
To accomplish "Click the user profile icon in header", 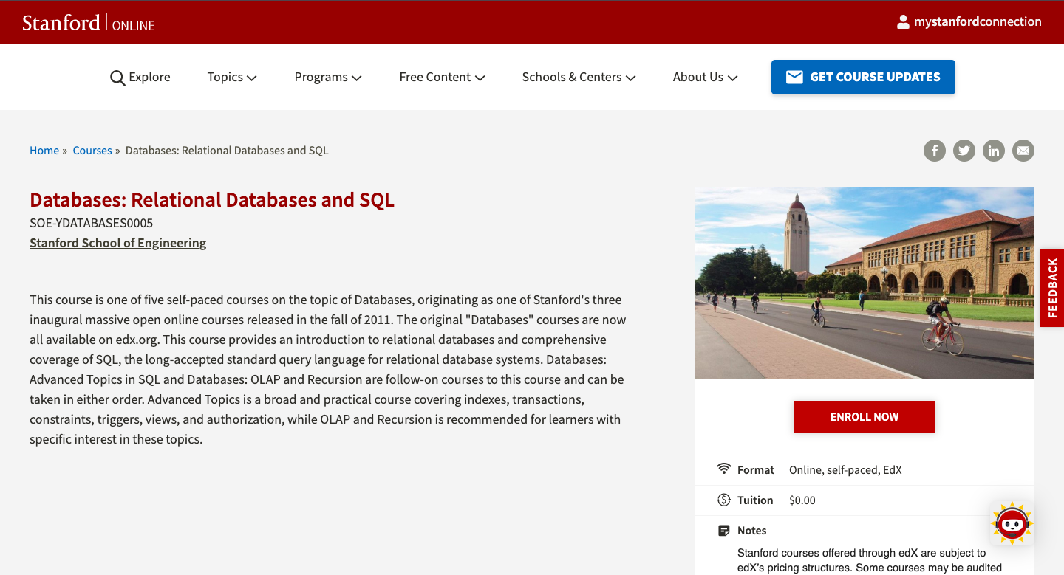I will 903,22.
